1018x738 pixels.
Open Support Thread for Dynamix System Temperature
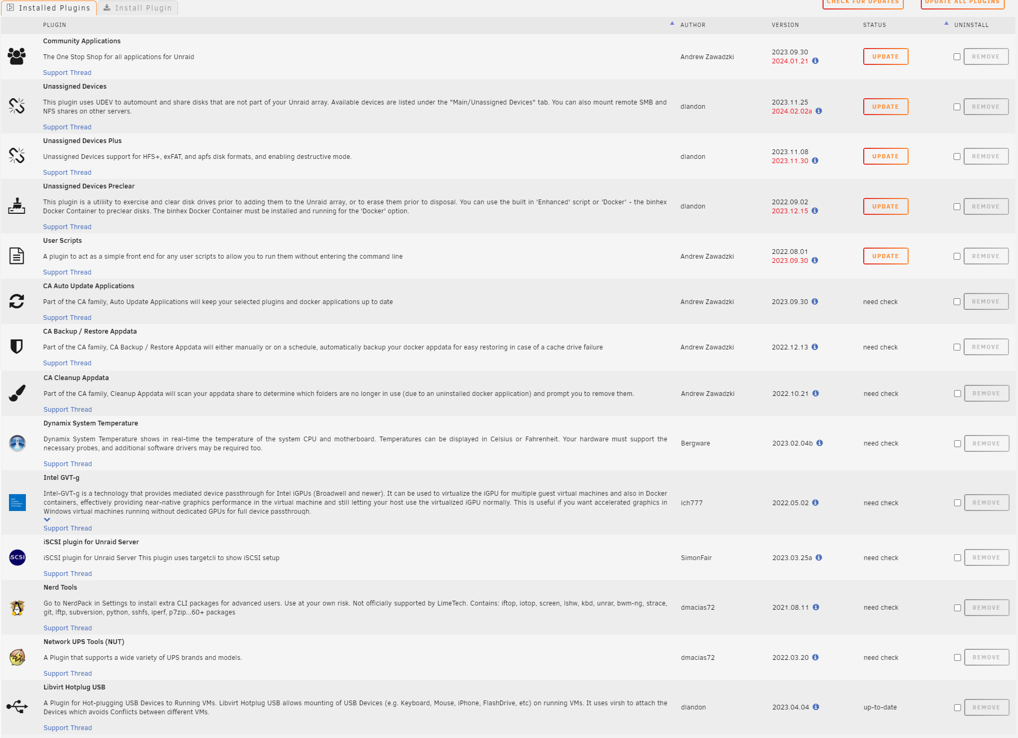pos(68,463)
